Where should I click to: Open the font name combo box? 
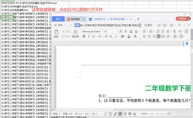click(92, 32)
